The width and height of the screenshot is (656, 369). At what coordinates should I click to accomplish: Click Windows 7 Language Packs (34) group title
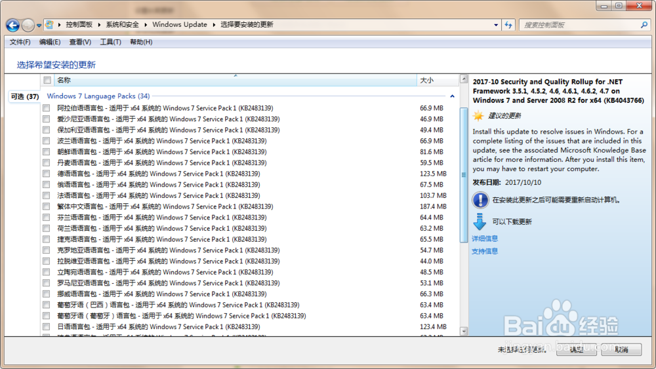pyautogui.click(x=98, y=96)
